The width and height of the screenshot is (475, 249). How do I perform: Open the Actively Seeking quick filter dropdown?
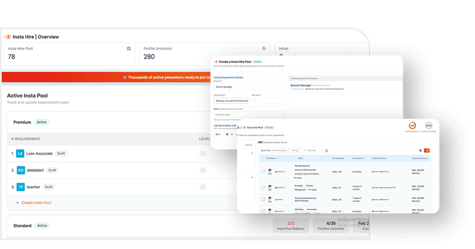click(x=280, y=150)
